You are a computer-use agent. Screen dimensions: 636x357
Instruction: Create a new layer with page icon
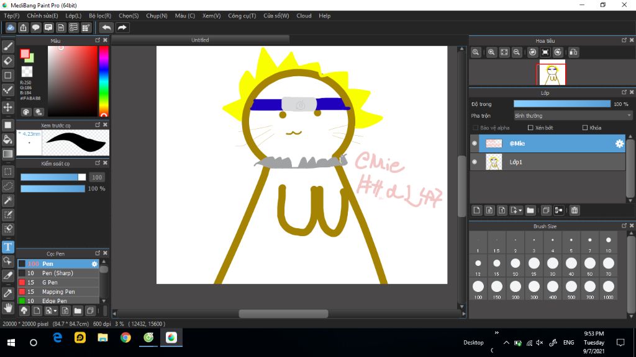tap(476, 210)
